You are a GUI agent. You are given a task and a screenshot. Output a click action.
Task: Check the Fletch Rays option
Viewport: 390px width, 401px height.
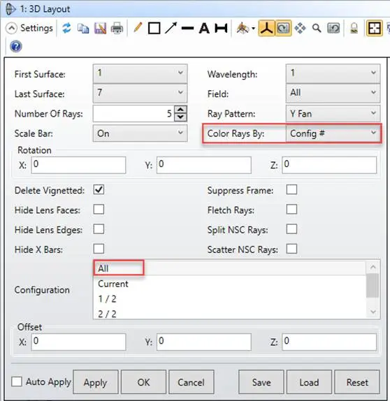point(291,209)
